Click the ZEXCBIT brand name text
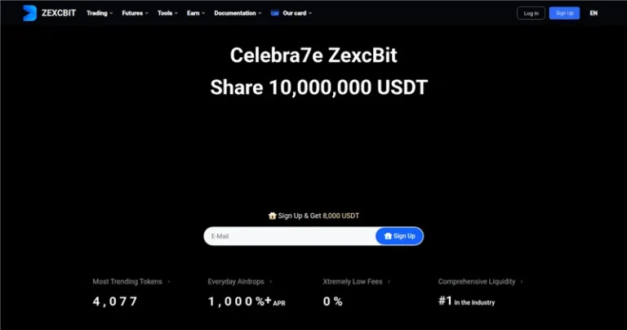This screenshot has width=627, height=330. (x=59, y=13)
